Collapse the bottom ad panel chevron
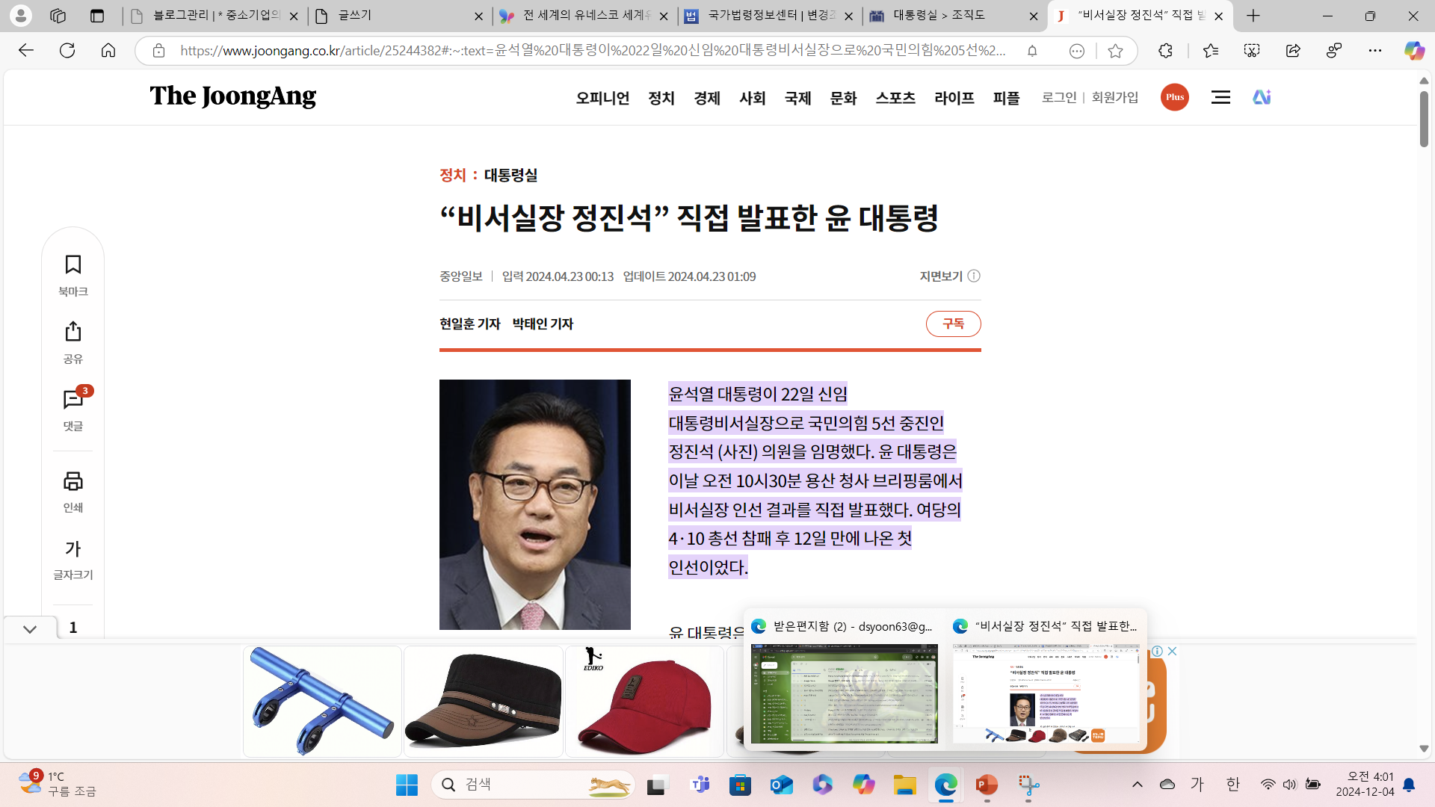 30,629
